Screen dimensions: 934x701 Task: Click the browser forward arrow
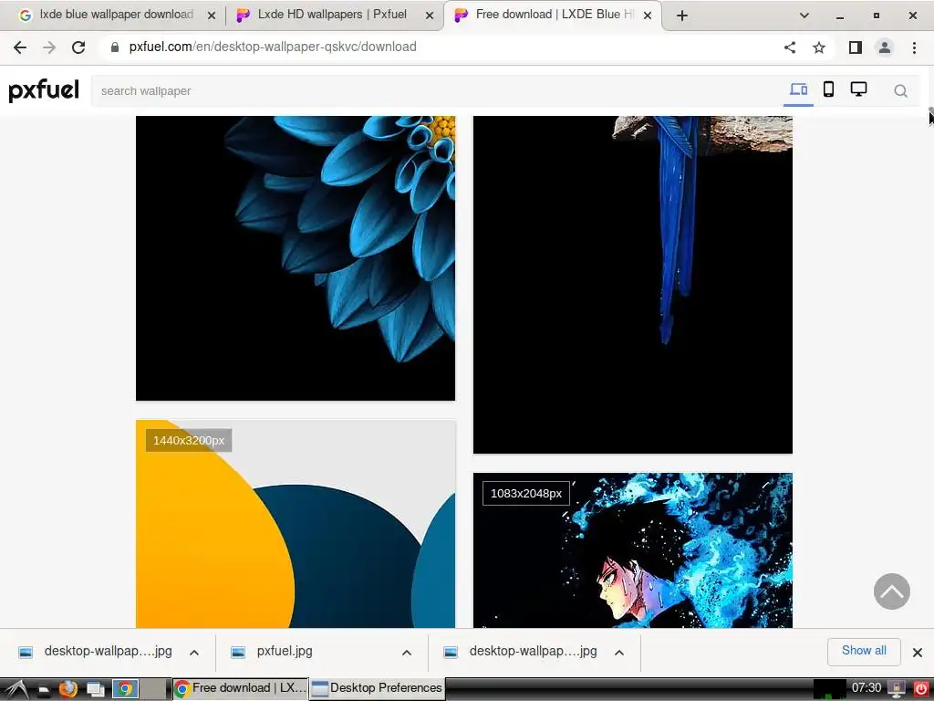(x=49, y=47)
